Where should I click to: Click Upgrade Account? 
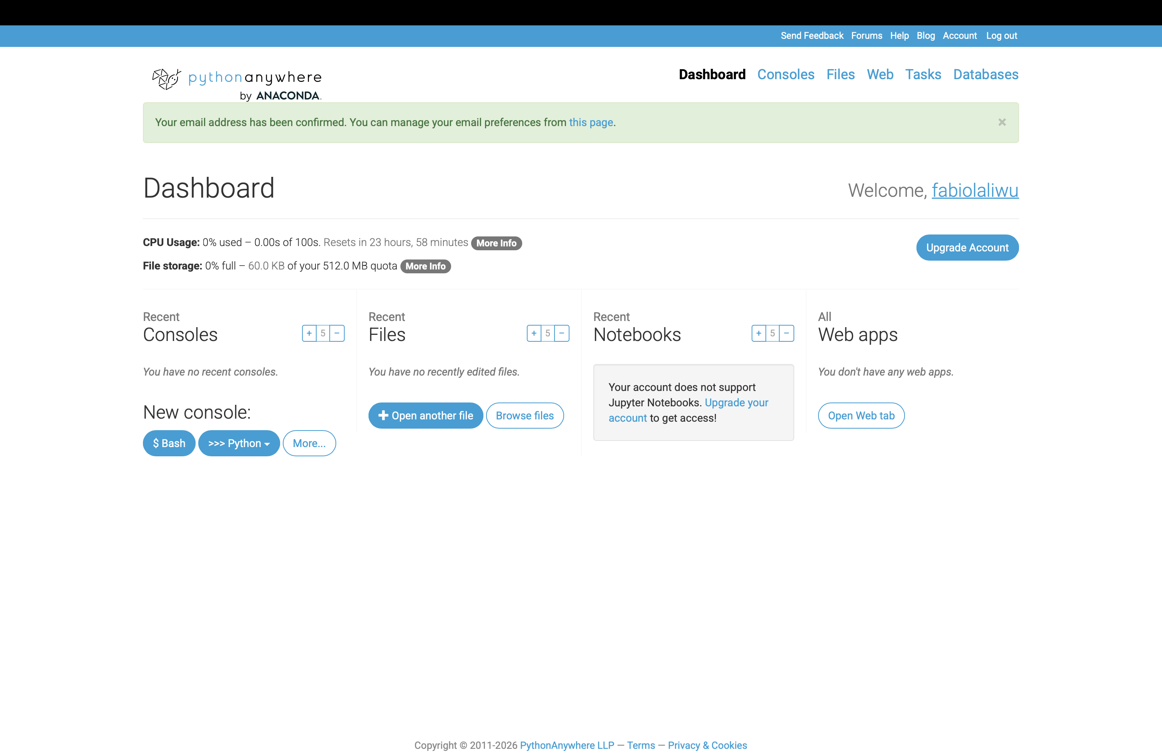967,248
